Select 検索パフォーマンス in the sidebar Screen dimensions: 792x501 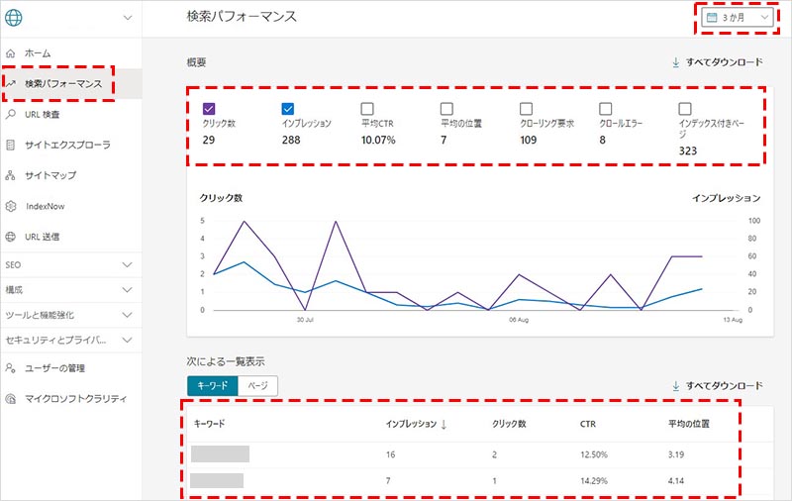pyautogui.click(x=63, y=84)
